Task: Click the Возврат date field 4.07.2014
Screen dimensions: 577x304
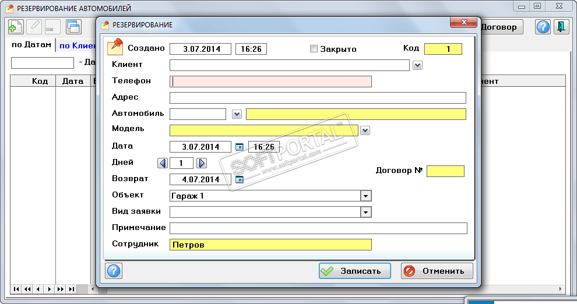Action: click(200, 179)
